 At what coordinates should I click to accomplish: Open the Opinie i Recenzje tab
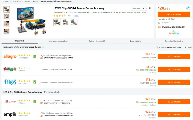click(97, 41)
